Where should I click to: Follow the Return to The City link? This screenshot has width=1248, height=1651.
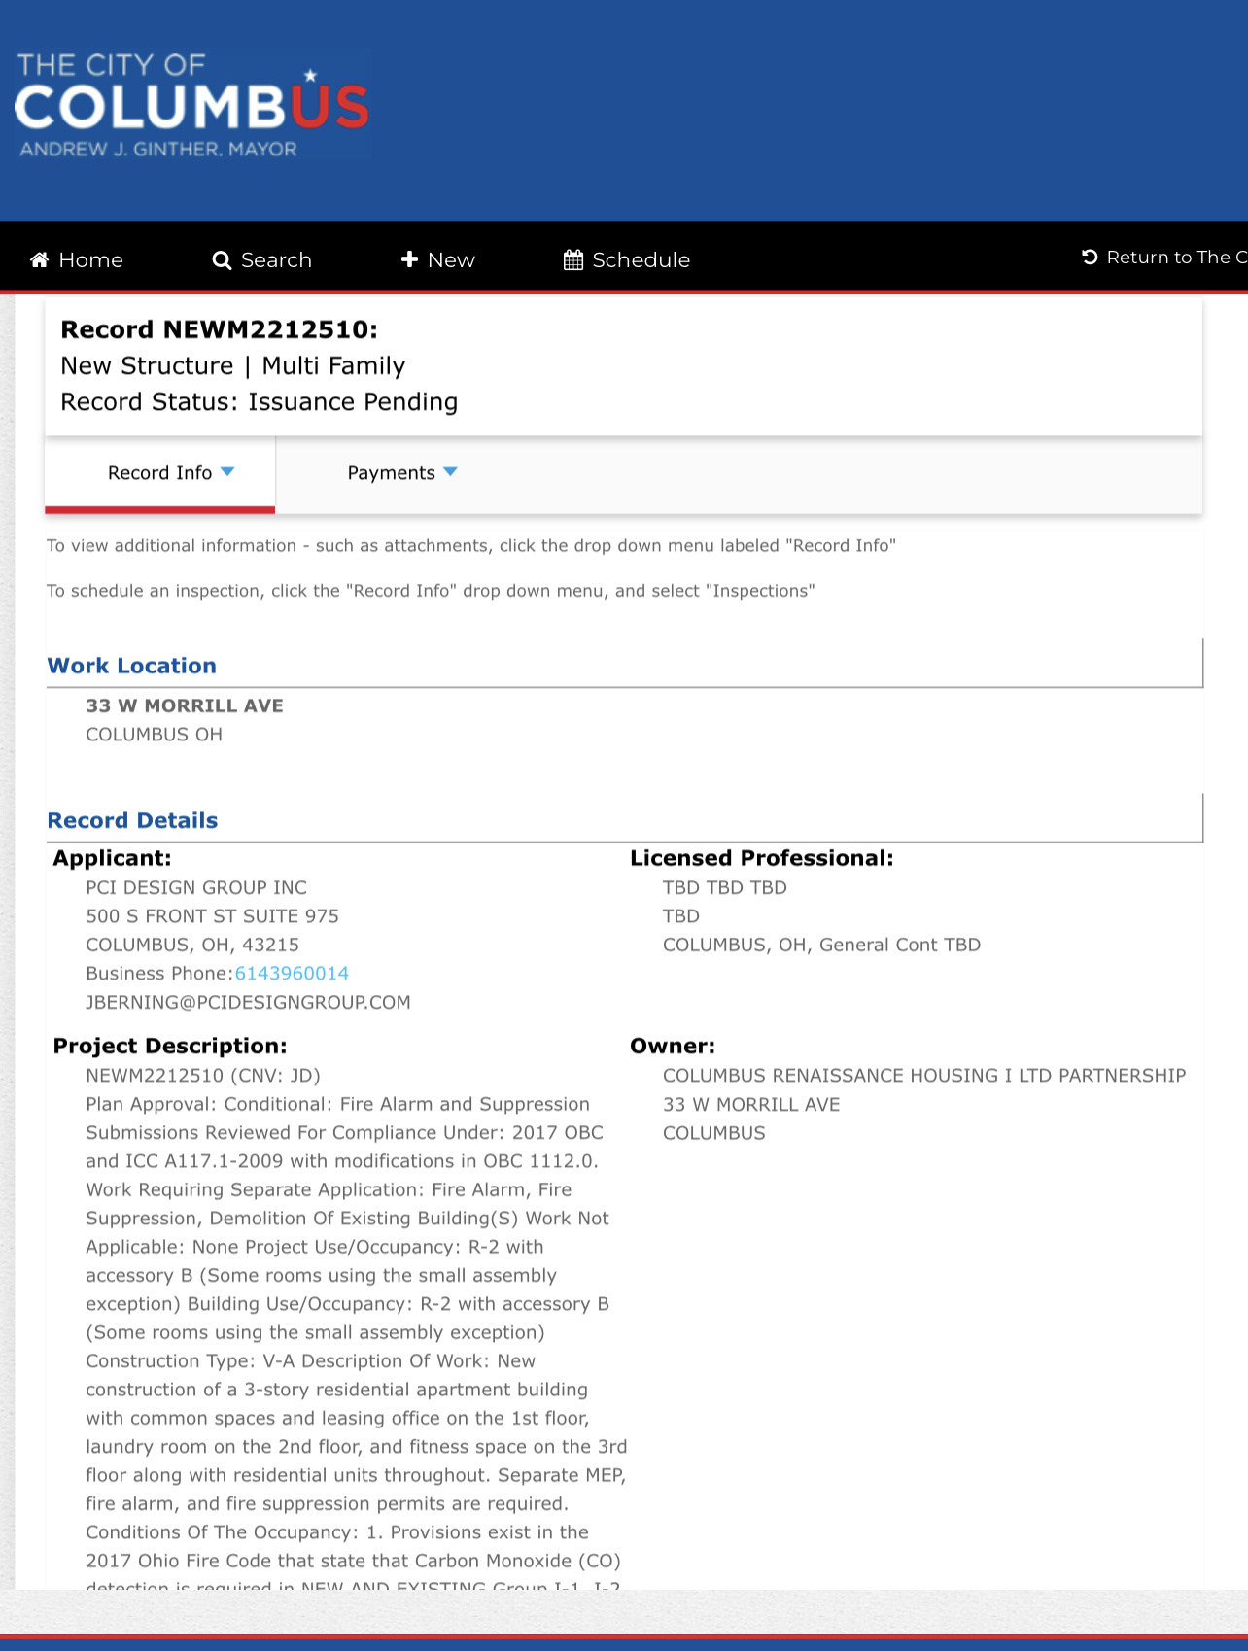pyautogui.click(x=1164, y=257)
